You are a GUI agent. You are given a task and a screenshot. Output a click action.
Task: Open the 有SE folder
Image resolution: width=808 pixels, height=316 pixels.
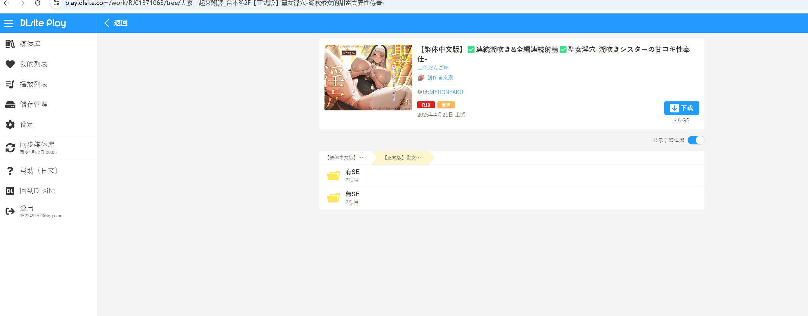coord(352,176)
